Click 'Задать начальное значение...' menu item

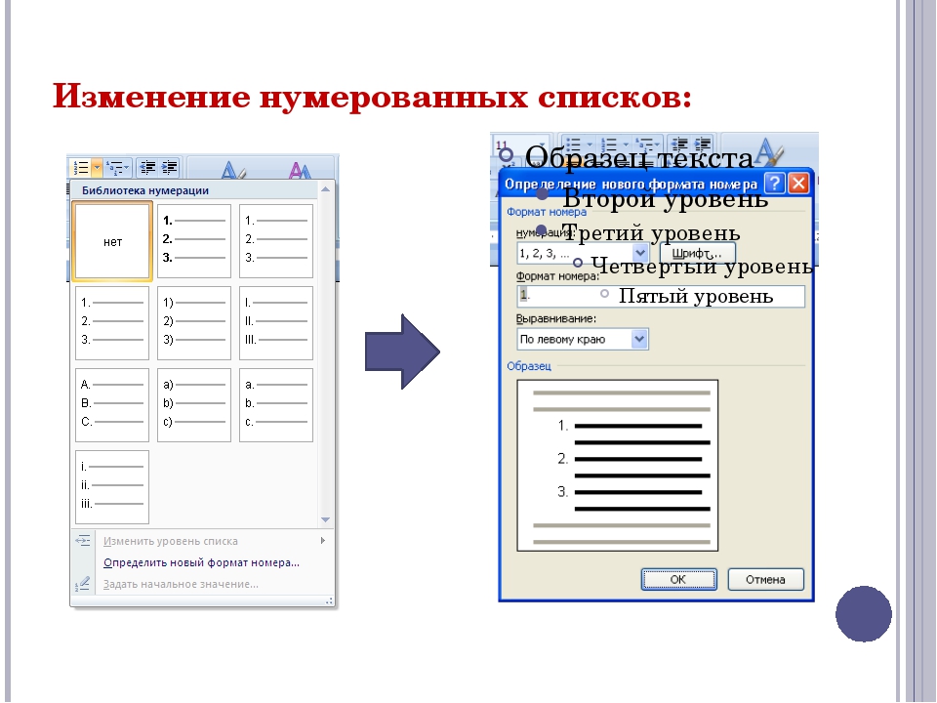tap(181, 584)
